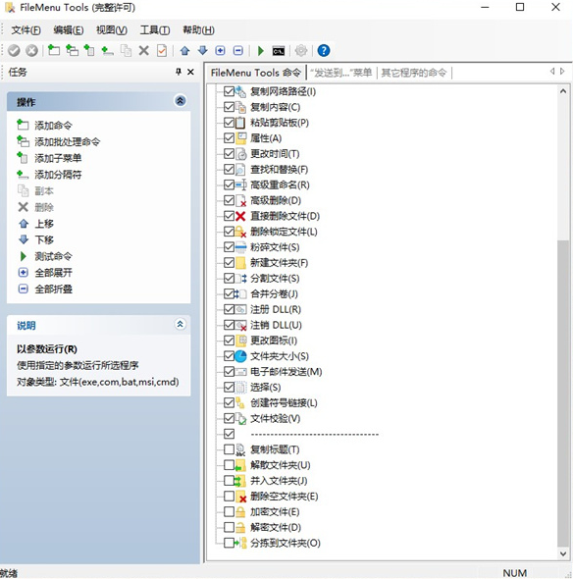This screenshot has width=573, height=579.
Task: Click the envelope icon of 电子邮件发送(M)
Action: [x=240, y=372]
